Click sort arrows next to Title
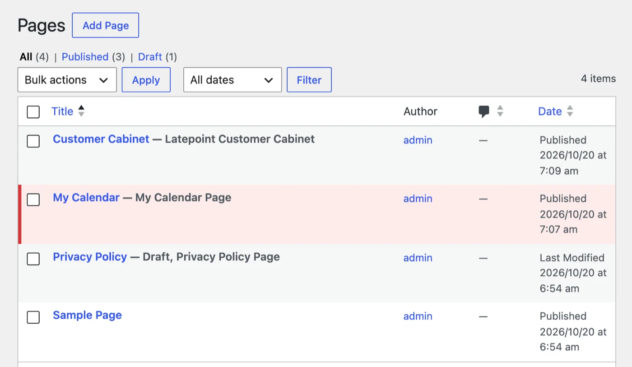 tap(81, 111)
